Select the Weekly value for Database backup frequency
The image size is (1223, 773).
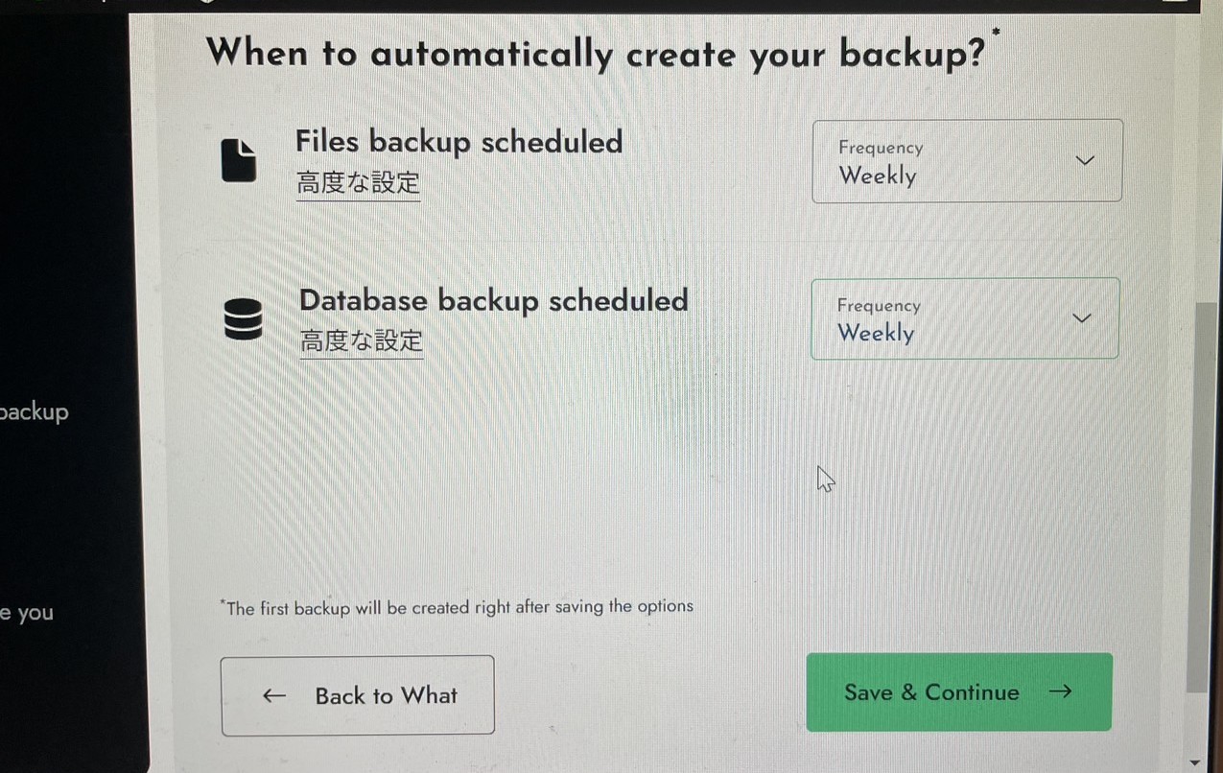[875, 334]
